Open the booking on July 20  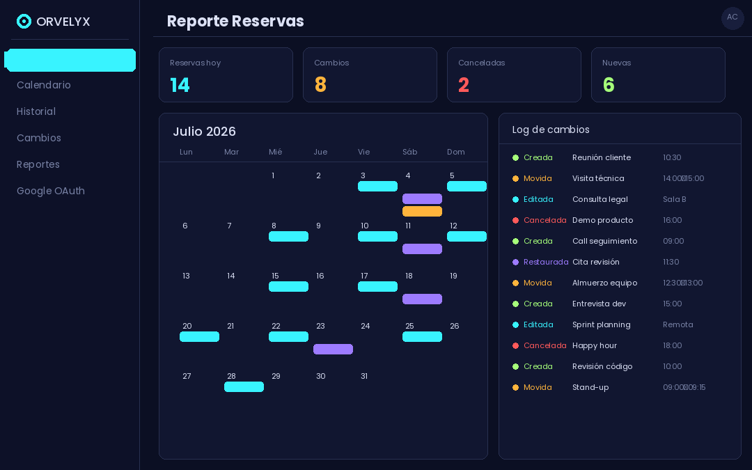[199, 337]
